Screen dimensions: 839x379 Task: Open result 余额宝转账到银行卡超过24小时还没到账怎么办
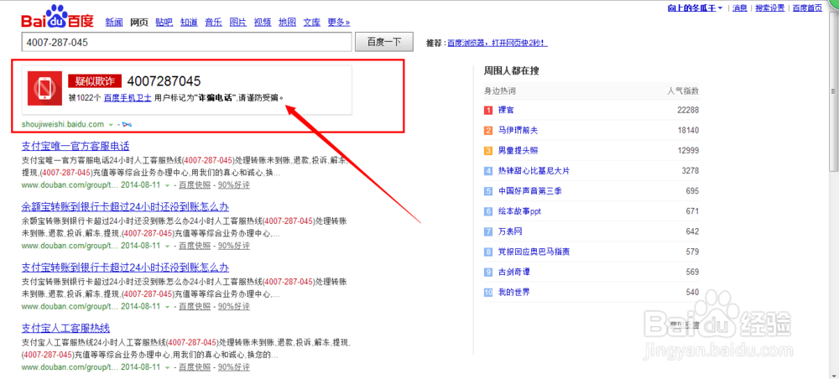125,207
